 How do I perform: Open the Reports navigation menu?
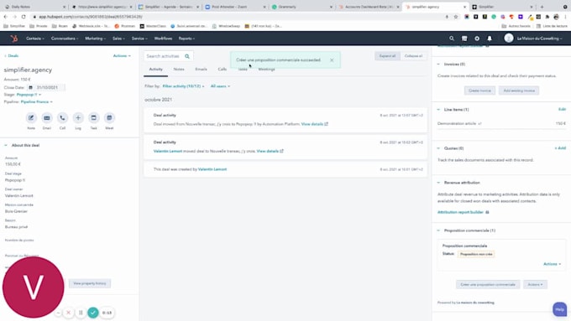pos(186,39)
